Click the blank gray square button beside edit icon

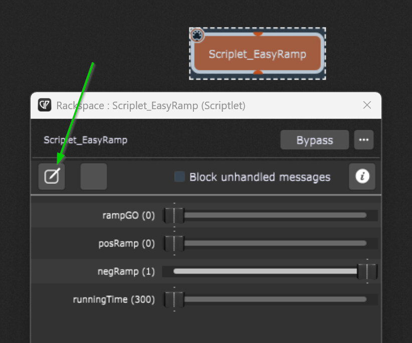pyautogui.click(x=94, y=176)
